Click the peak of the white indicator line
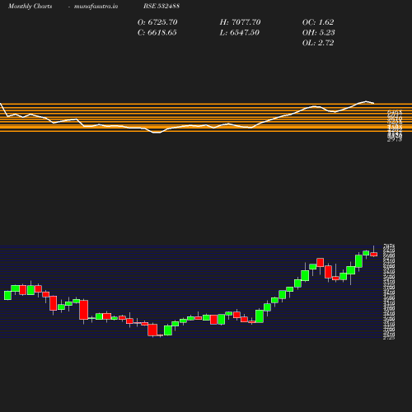This screenshot has width=412, height=412. point(366,101)
